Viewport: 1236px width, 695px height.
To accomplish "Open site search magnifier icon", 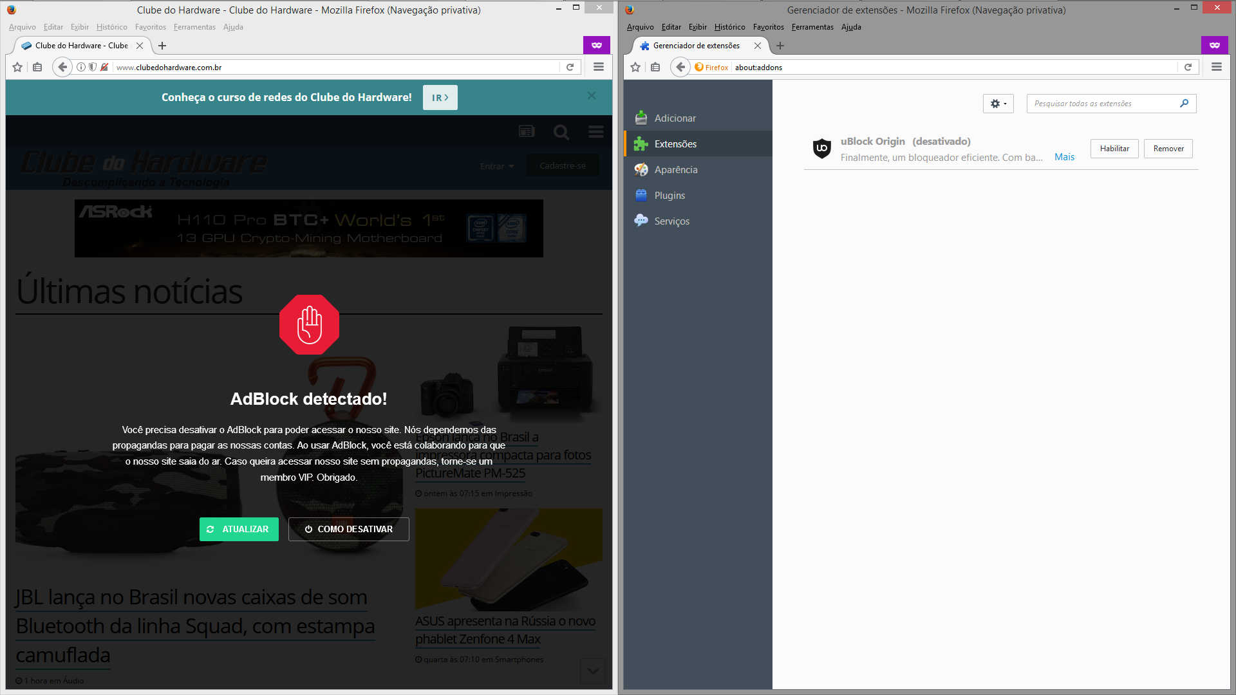I will [561, 133].
